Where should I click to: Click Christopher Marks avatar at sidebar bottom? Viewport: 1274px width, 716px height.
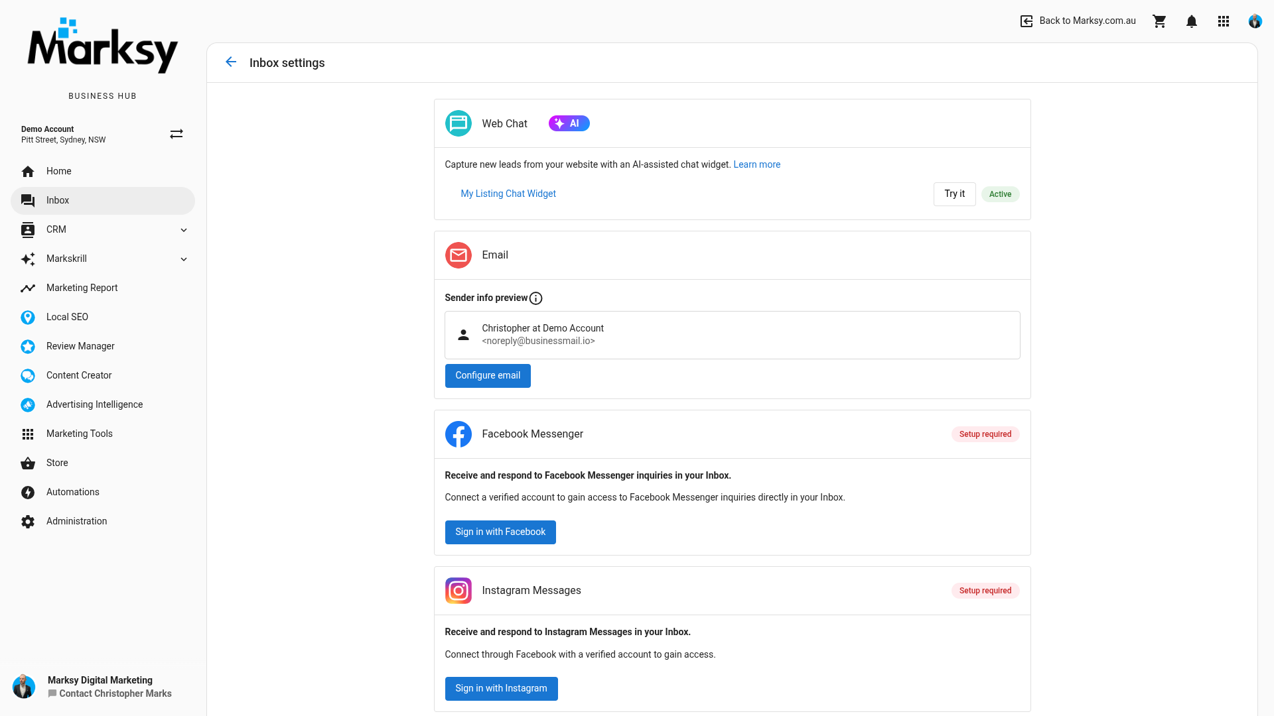24,687
